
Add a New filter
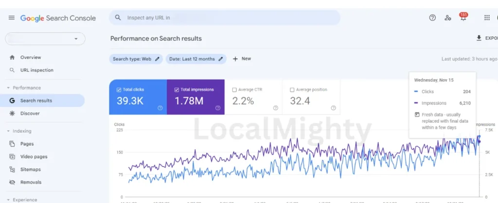[x=242, y=59]
